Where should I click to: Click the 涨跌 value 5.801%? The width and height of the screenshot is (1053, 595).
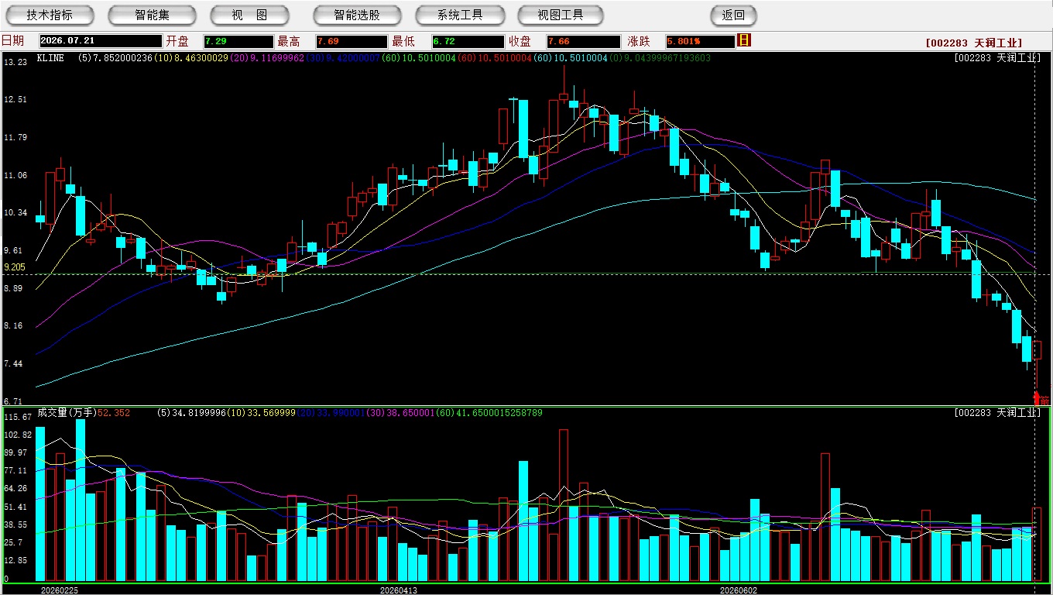[700, 41]
